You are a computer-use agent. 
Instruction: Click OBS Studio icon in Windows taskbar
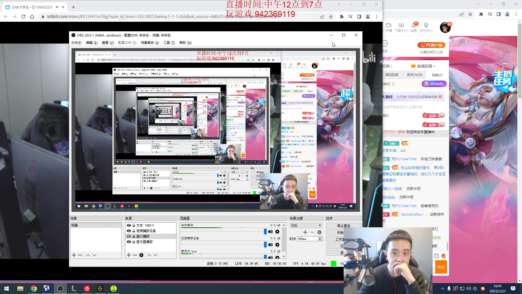pos(60,289)
